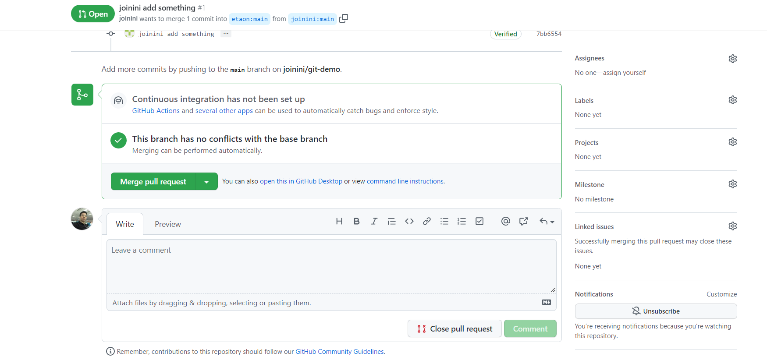This screenshot has height=360, width=767.
Task: Click the Markdown supported icon
Action: [x=547, y=302]
